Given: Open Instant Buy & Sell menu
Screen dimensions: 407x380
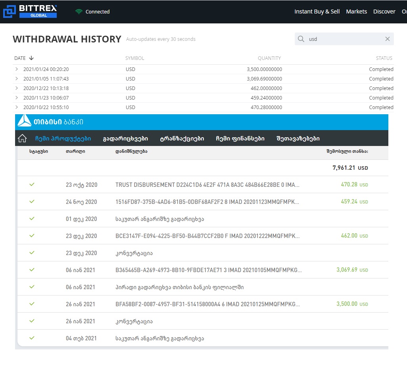Looking at the screenshot, I should point(317,12).
